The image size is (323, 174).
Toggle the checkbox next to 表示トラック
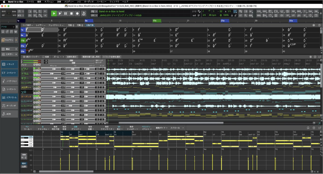coord(43,57)
